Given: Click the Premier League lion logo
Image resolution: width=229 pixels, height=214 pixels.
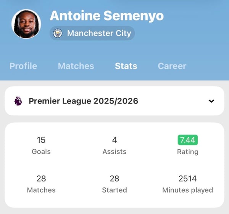Looking at the screenshot, I should click(x=18, y=101).
